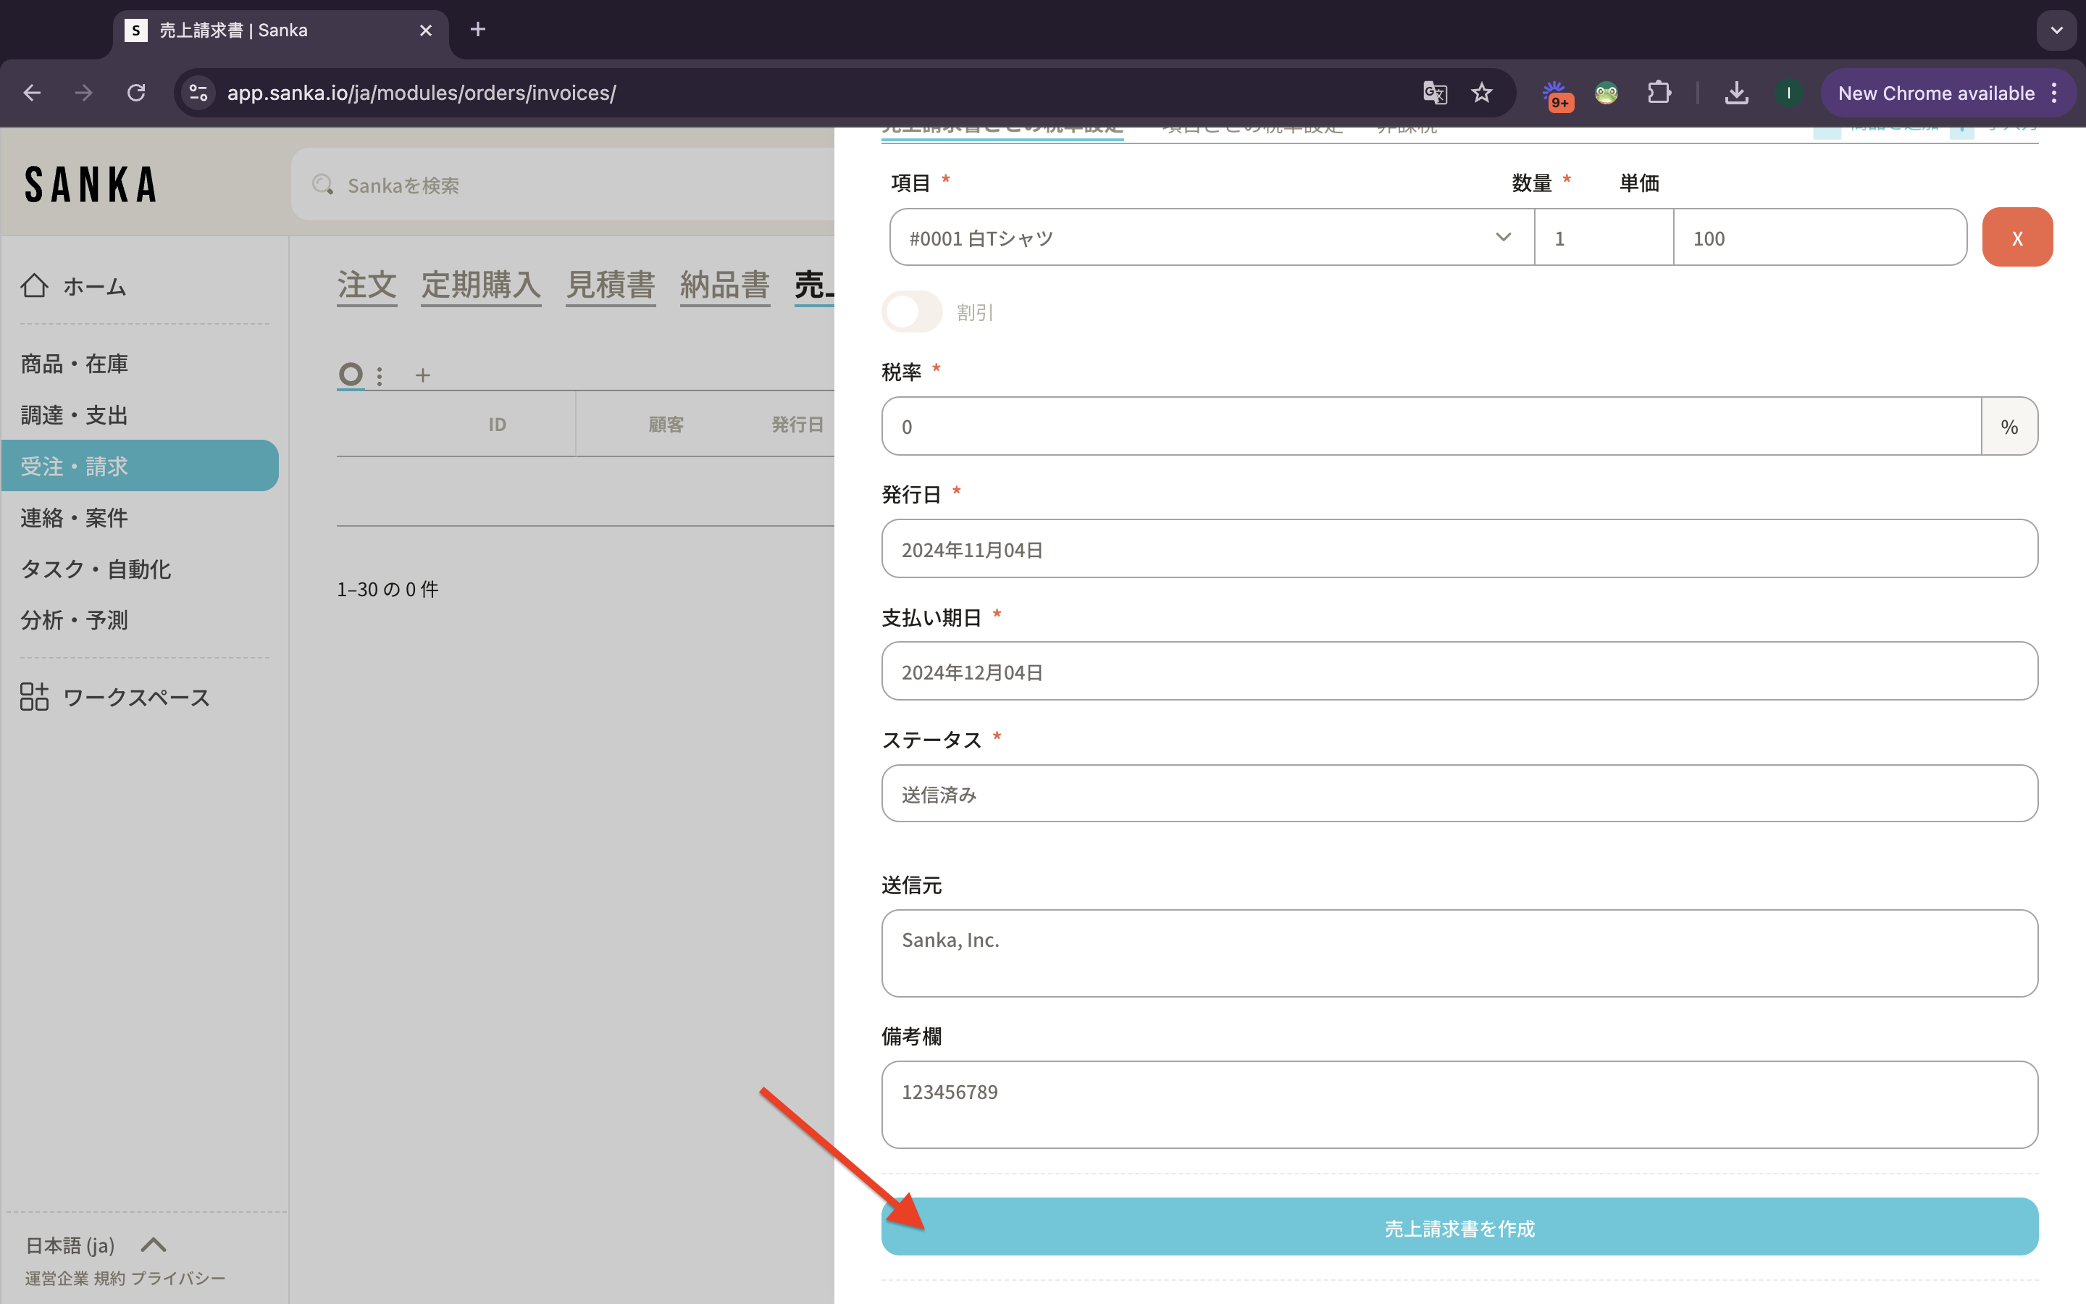Image resolution: width=2086 pixels, height=1304 pixels.
Task: Open the Workspace grid icon
Action: 35,696
